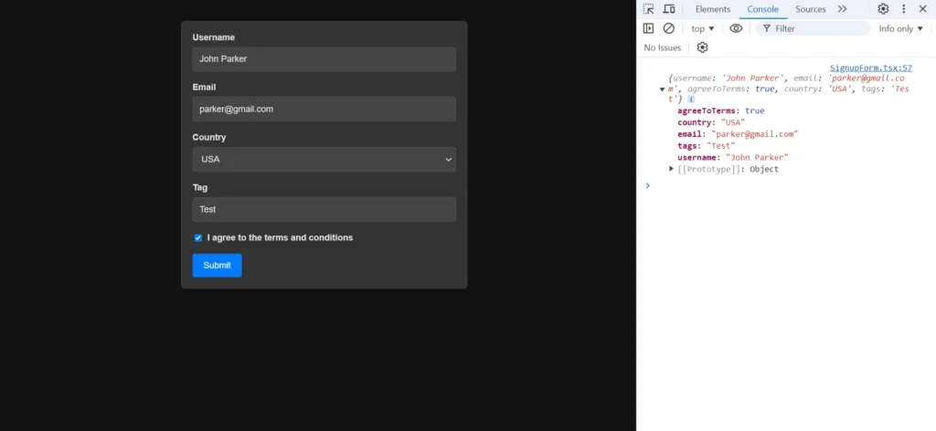Open DevTools settings gear
This screenshot has height=431, width=936.
coord(883,9)
